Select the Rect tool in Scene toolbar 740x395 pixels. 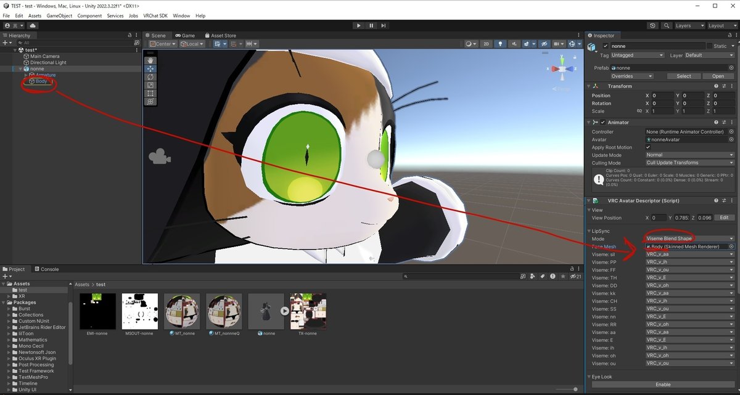click(x=151, y=93)
